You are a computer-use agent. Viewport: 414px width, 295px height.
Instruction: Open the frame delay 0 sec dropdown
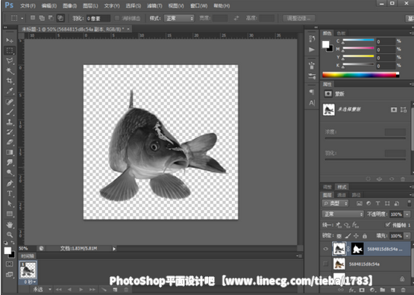pos(30,282)
